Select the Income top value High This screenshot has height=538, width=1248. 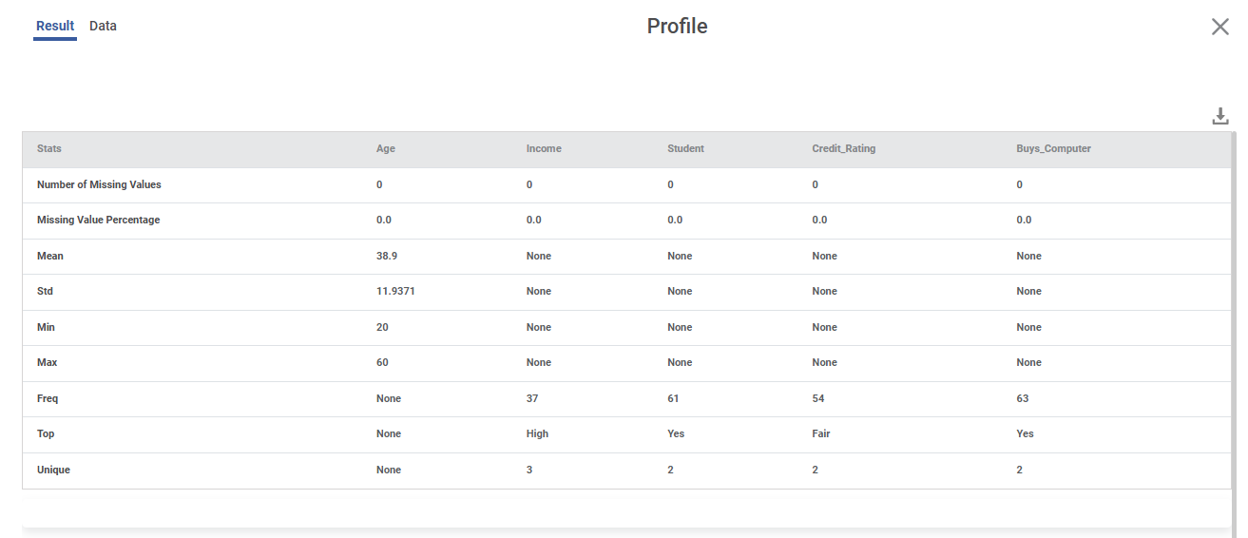(537, 434)
